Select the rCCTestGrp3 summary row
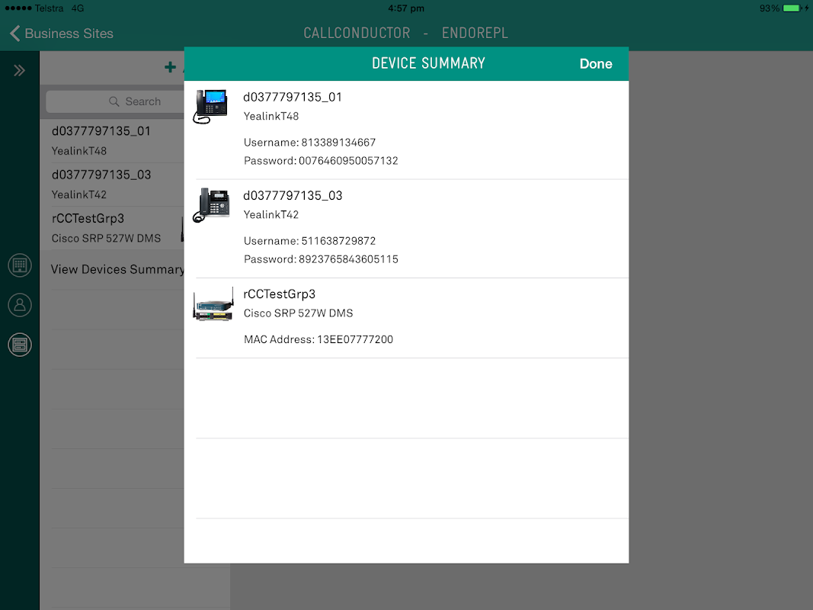 (x=407, y=318)
